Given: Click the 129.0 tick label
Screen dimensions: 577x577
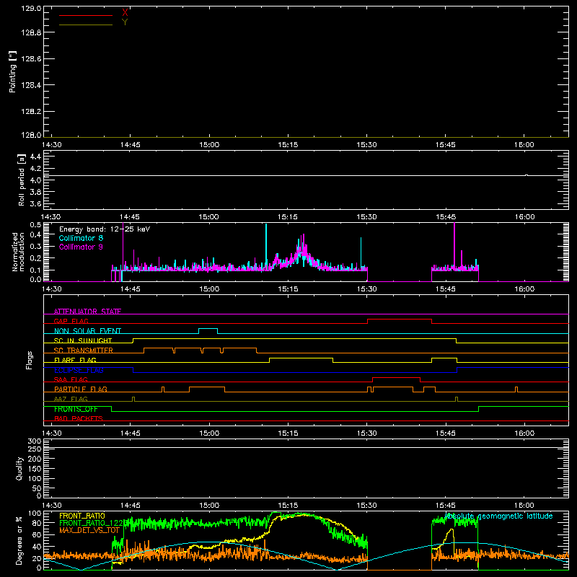Looking at the screenshot, I should (31, 9).
